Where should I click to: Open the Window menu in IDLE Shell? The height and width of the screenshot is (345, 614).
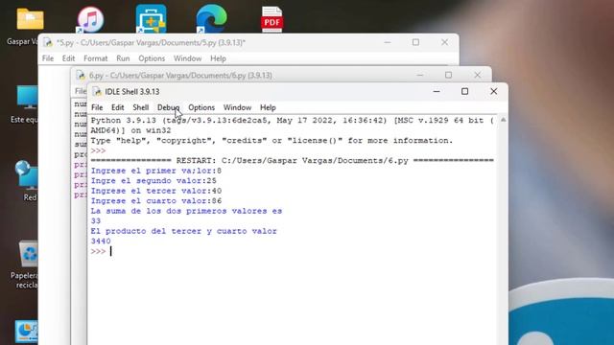tap(237, 107)
